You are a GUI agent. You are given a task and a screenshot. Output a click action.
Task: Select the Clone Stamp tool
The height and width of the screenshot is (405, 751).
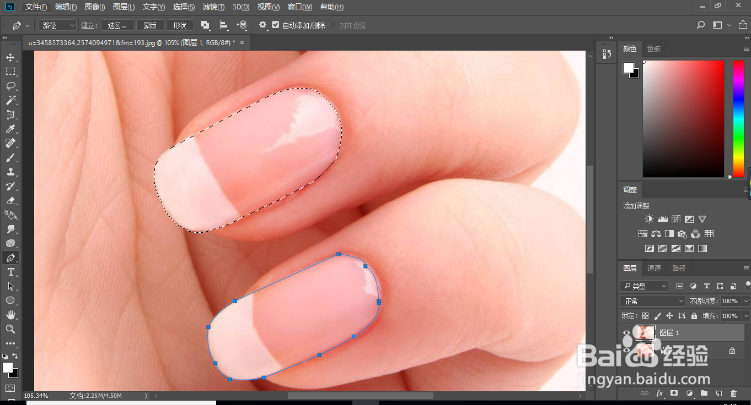(x=10, y=172)
